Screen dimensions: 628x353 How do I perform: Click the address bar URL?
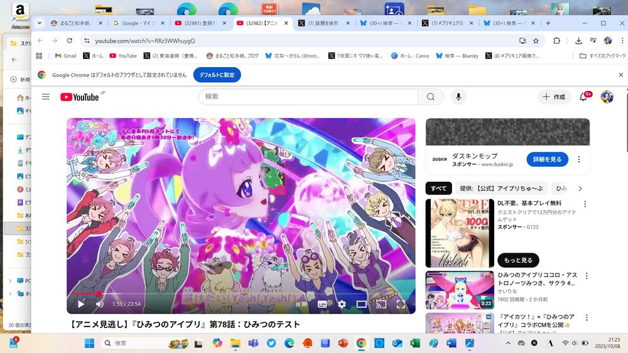tap(145, 41)
